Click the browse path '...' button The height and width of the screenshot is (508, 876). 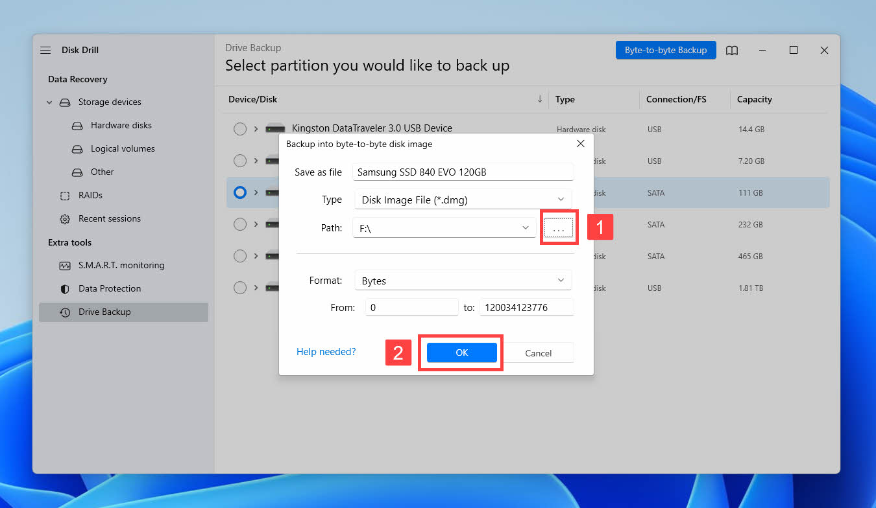(x=559, y=228)
